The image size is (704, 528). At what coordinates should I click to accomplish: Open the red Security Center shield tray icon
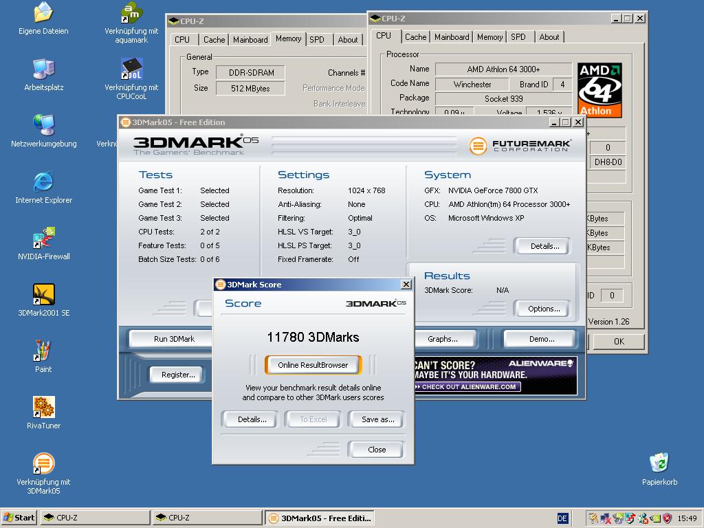668,518
